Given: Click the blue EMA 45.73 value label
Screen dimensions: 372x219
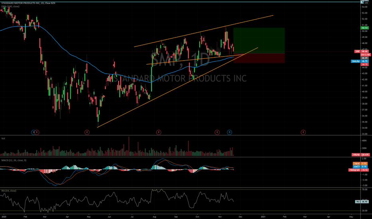Looking at the screenshot, I should coord(360,61).
